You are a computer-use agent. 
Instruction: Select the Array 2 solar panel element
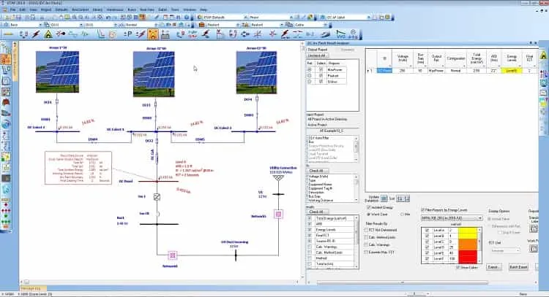pyautogui.click(x=154, y=74)
